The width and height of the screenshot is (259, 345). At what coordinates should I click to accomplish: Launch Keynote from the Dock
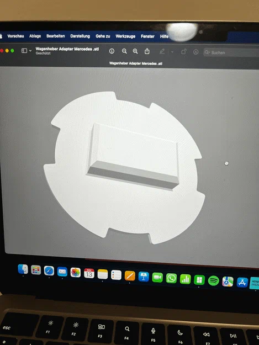click(144, 277)
